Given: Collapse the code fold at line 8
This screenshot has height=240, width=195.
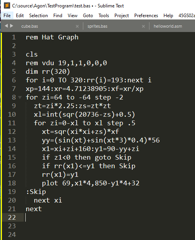Looking at the screenshot, I should (x=20, y=97).
